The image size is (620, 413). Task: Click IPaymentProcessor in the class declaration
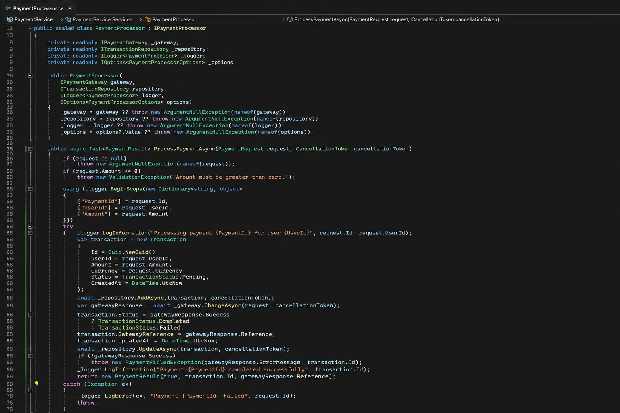(x=180, y=28)
